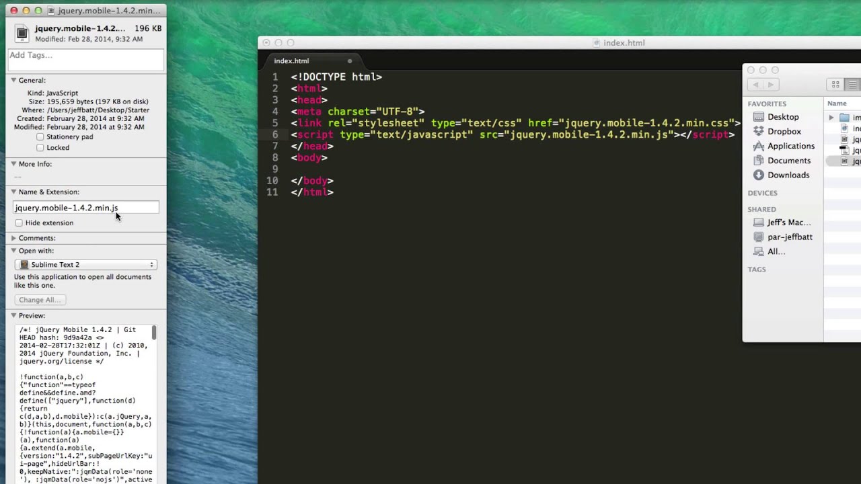Click the closing body tag on line 10
This screenshot has height=484, width=861.
(x=312, y=181)
